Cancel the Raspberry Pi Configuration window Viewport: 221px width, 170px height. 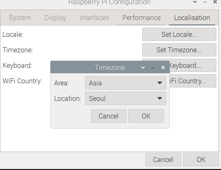(163, 160)
